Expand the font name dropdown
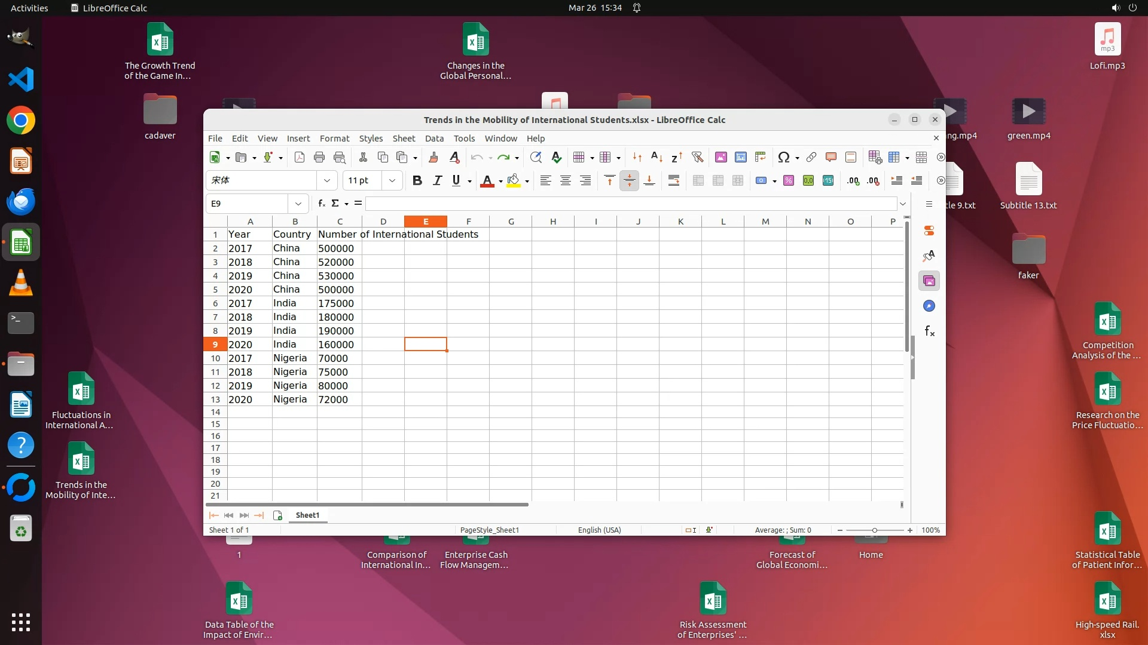Screen dimensions: 1148x645 326,180
